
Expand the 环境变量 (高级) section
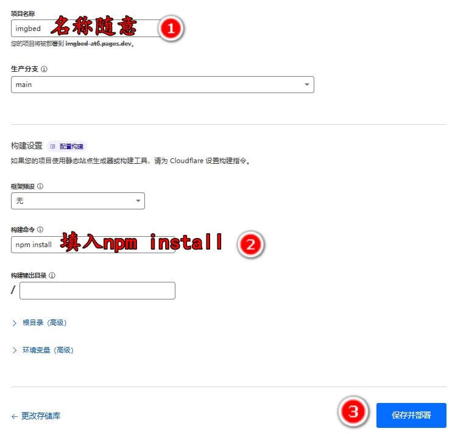[x=48, y=350]
